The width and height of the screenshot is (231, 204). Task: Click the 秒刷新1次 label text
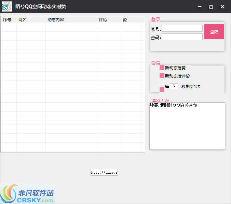click(191, 87)
